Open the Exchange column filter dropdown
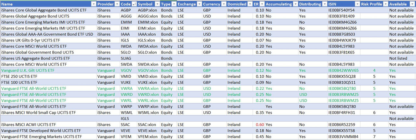The image size is (416, 140). (x=199, y=4)
